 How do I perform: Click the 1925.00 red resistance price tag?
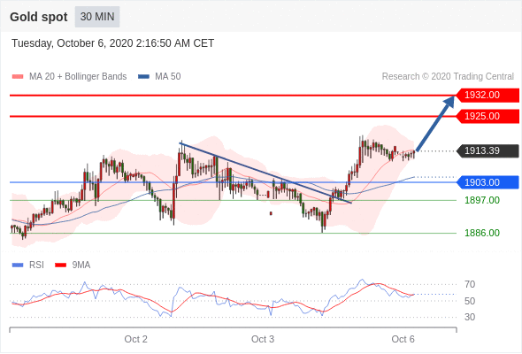(487, 116)
